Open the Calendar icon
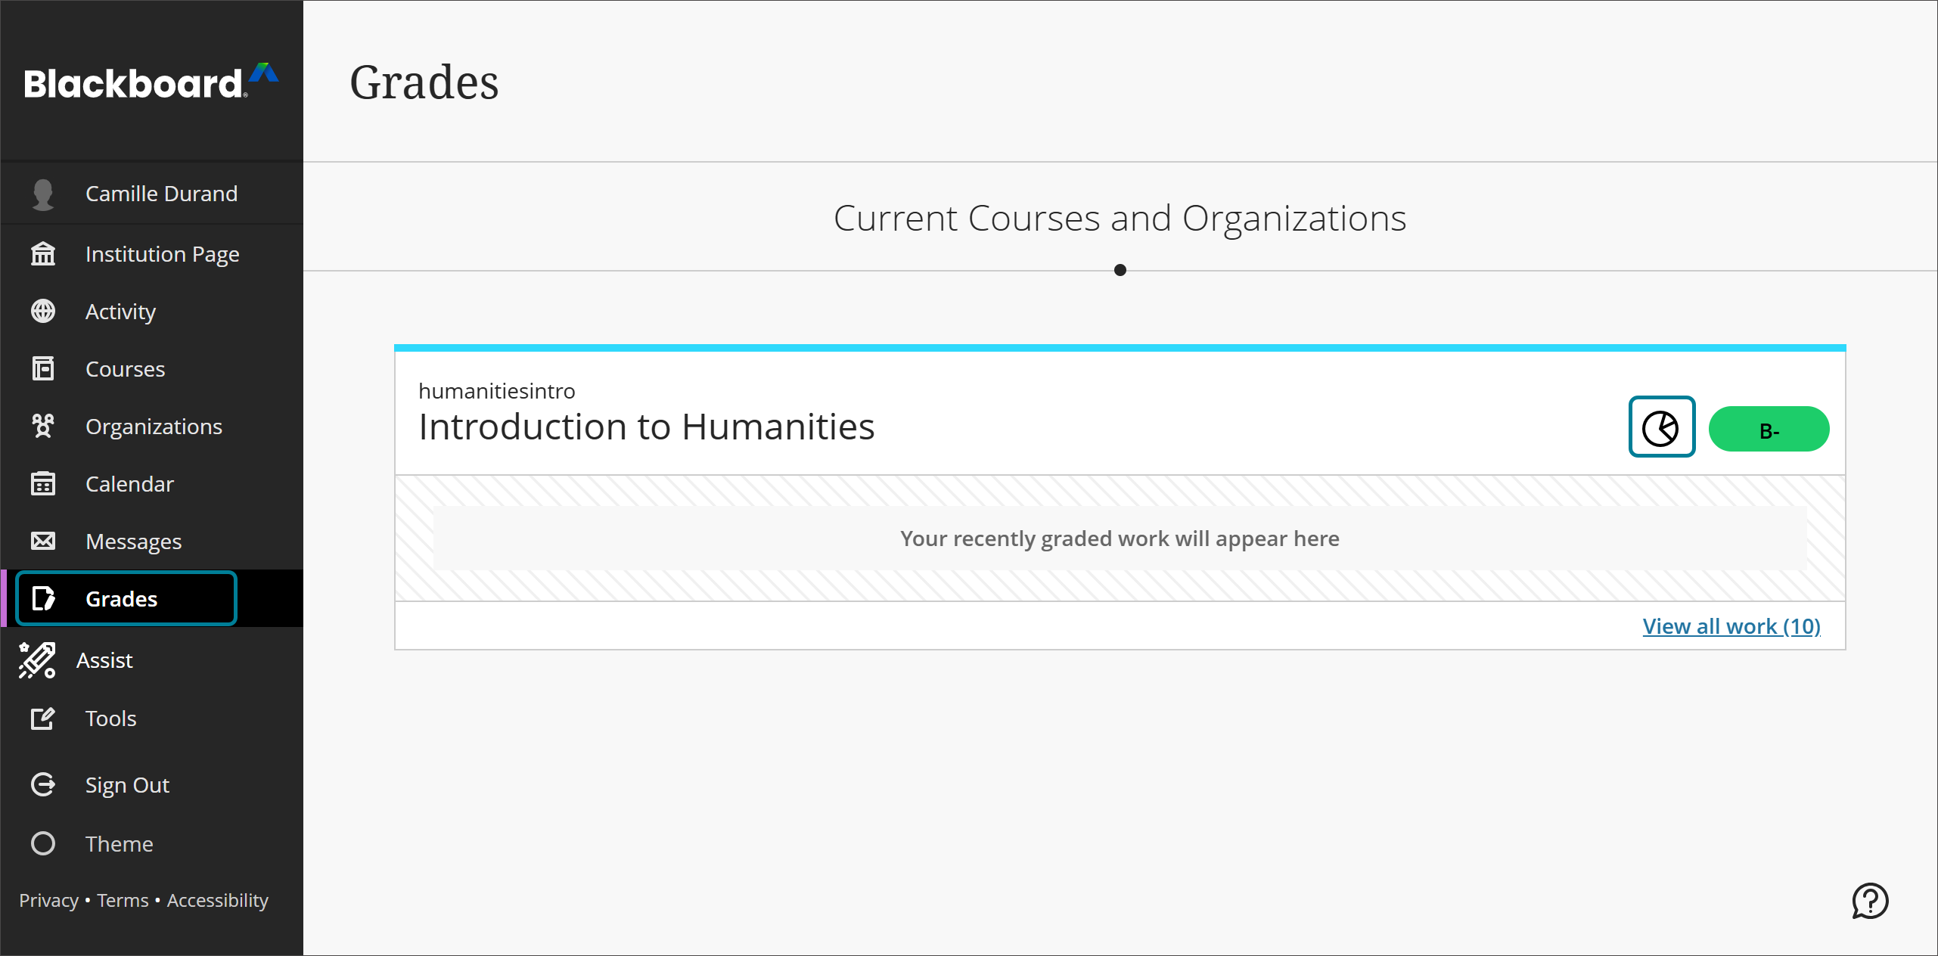The image size is (1938, 956). (x=43, y=483)
